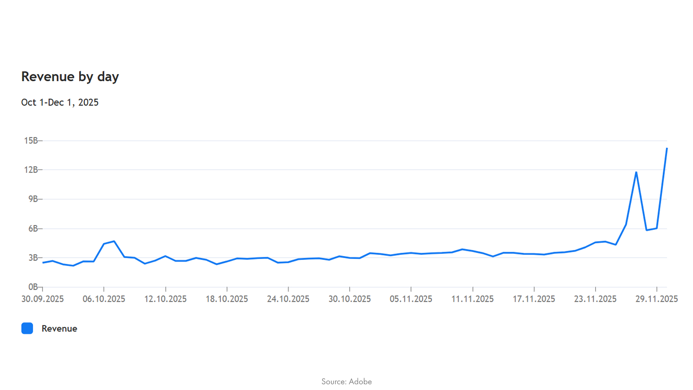
Task: Click the 'Oct 1-Dec 1, 2025' subtitle
Action: [60, 103]
